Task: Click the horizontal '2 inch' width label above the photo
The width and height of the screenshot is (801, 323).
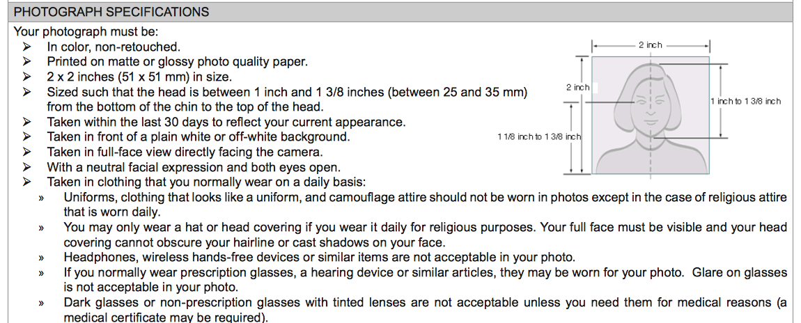Action: [650, 45]
